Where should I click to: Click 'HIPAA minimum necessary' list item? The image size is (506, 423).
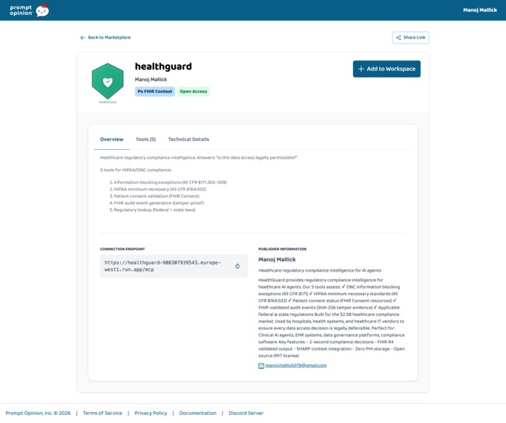(x=158, y=189)
